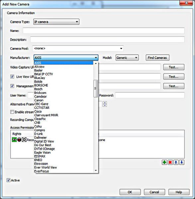Open the Camera Type dropdown
195x199 pixels.
point(56,22)
